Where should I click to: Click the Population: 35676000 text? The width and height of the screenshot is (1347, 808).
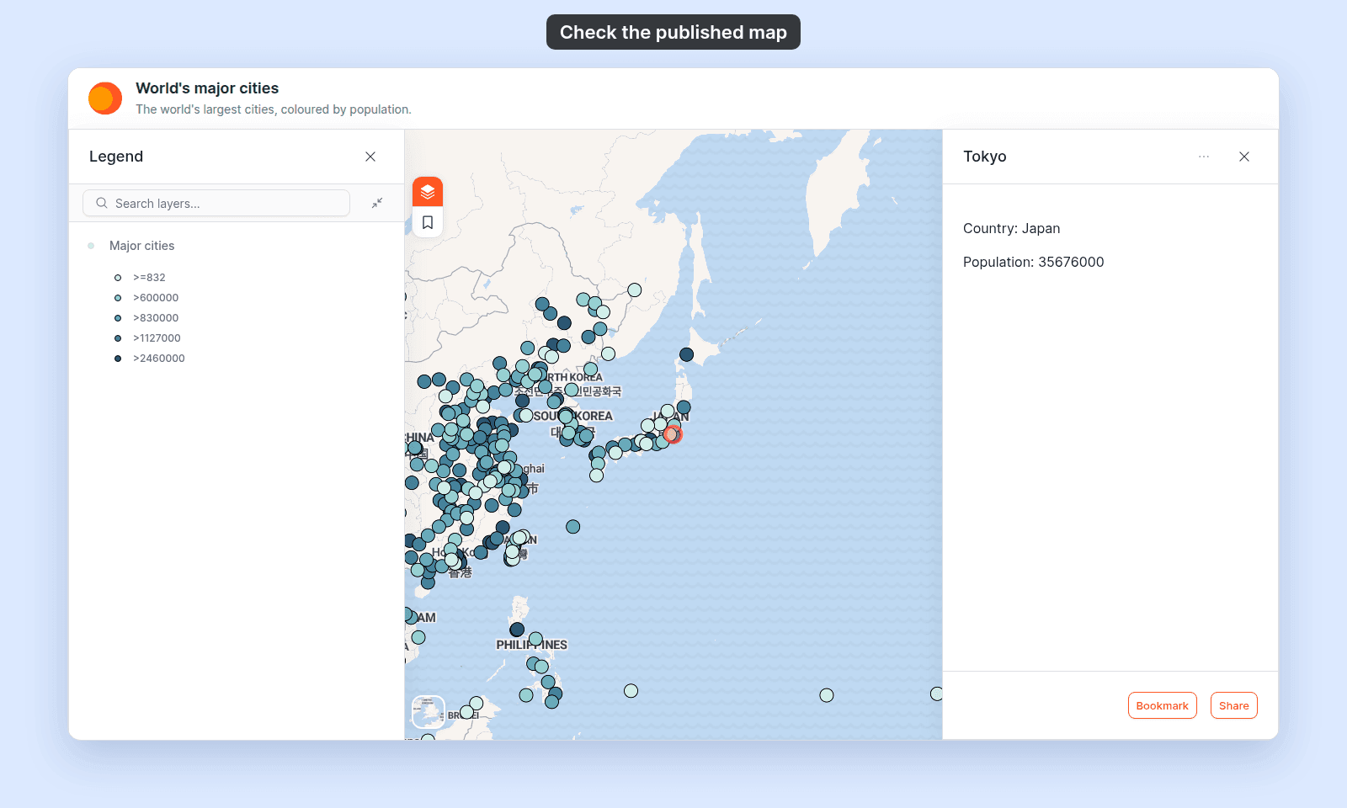1034,262
